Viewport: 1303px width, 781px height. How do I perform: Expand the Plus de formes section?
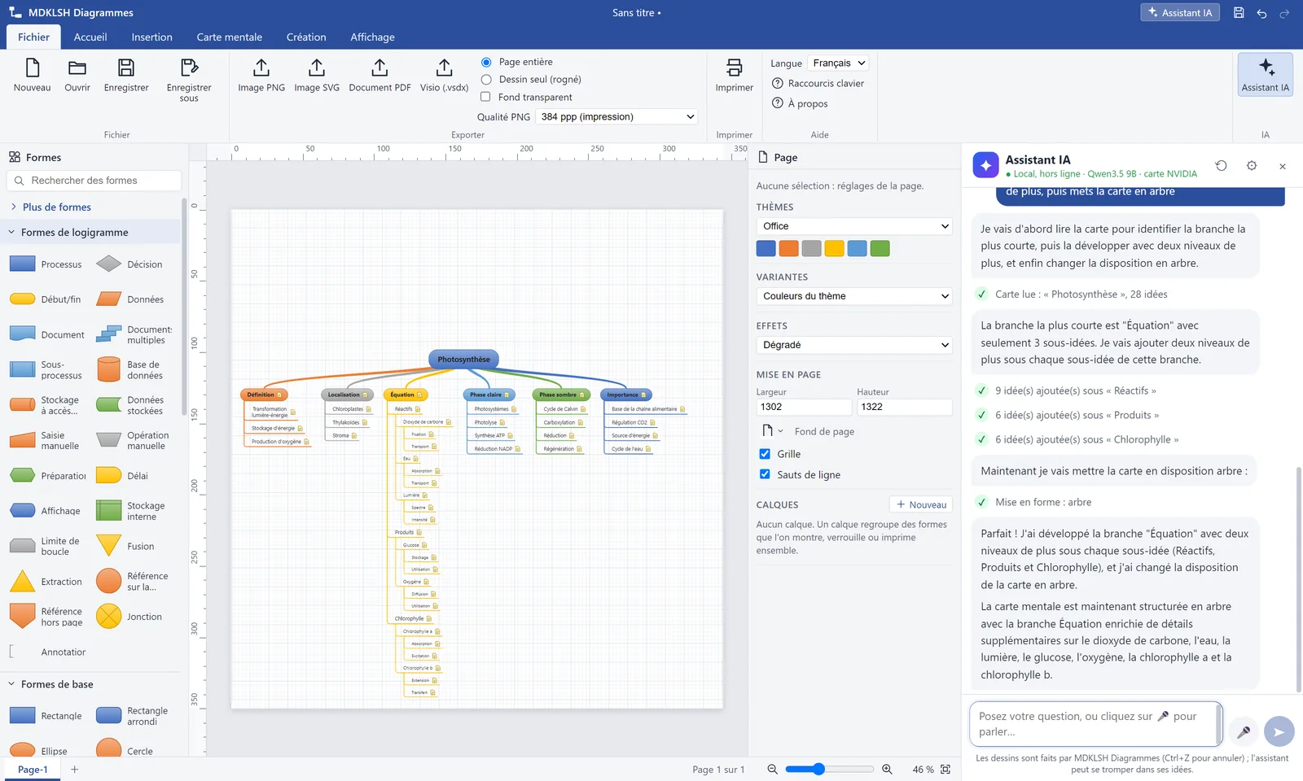click(x=56, y=207)
